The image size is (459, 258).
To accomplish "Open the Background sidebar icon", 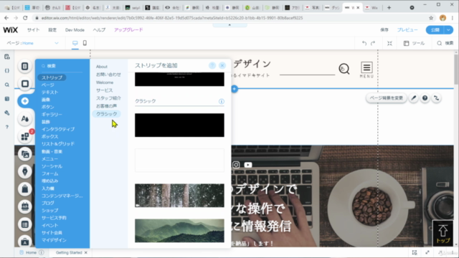I will (25, 84).
